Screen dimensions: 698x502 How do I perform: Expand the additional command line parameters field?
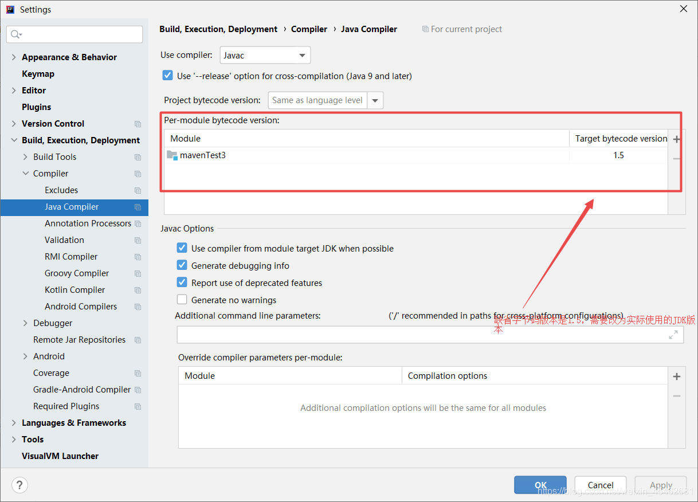(673, 335)
